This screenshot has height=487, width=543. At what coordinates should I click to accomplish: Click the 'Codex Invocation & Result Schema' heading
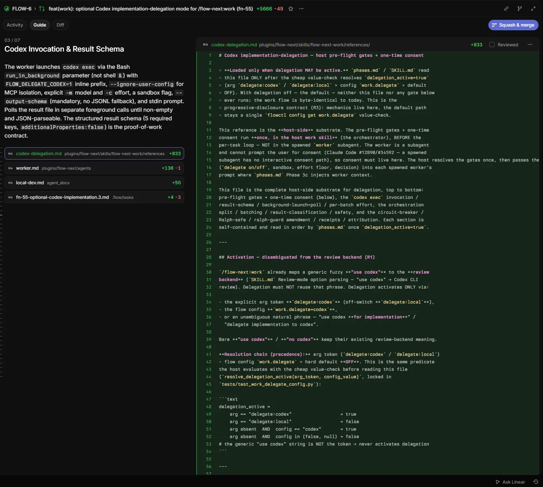click(64, 49)
